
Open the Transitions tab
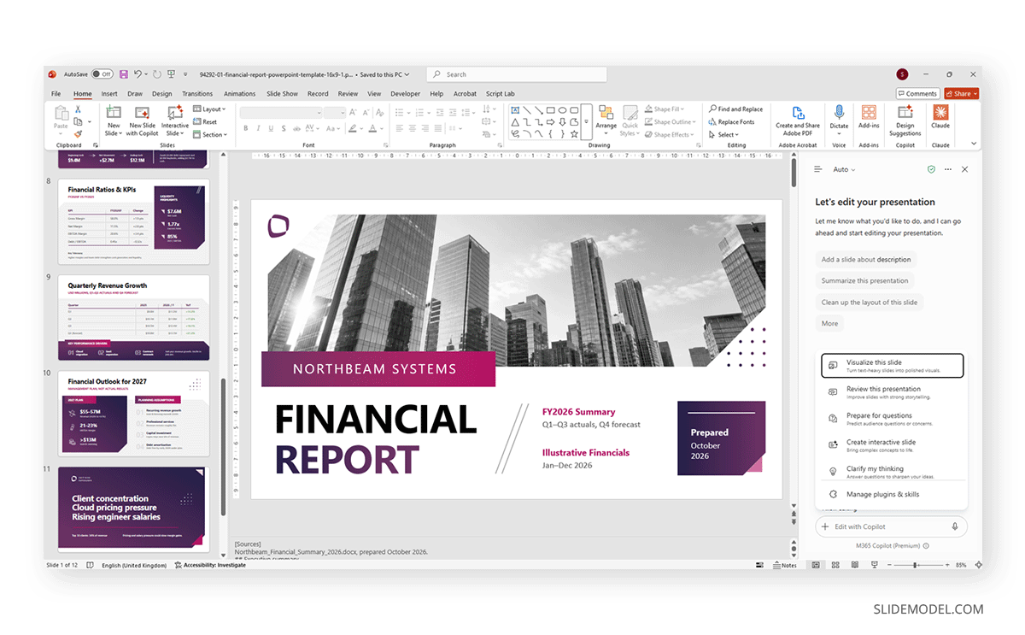point(197,94)
